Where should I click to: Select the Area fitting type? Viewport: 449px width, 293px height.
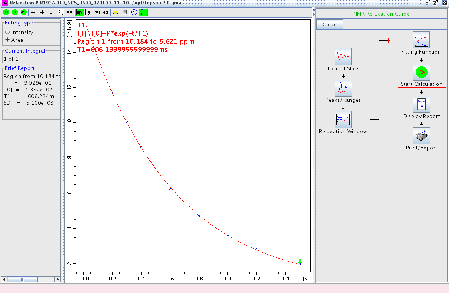7,40
